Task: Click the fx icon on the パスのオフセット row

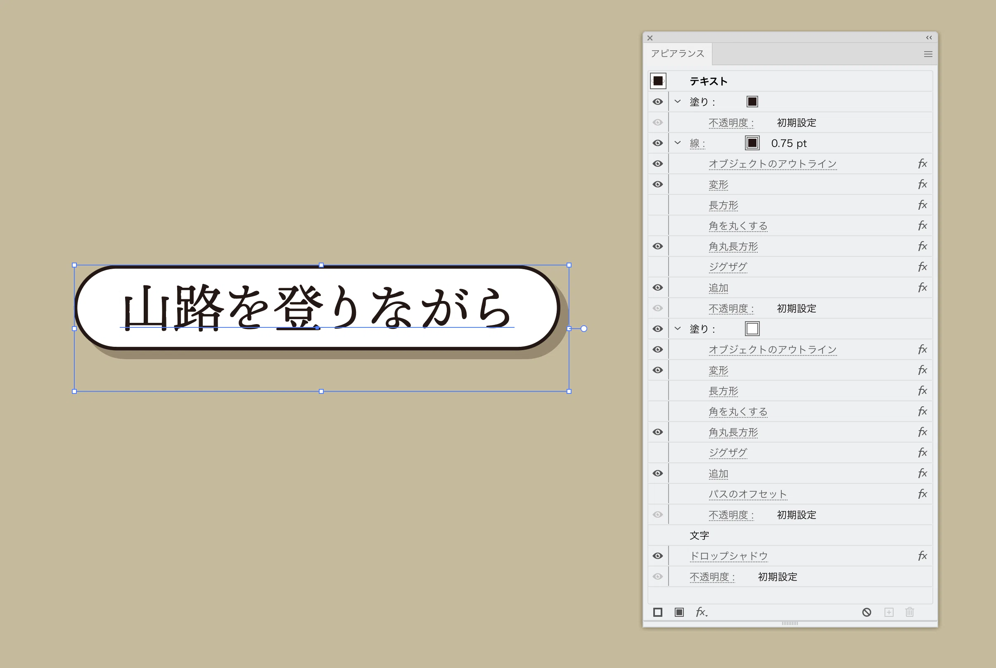Action: 922,494
